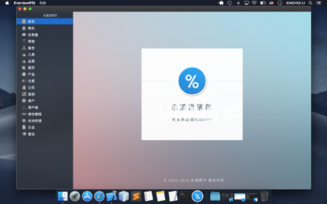The image size is (327, 204).
Task: Open Notes yellow pad in Dock
Action: pos(161,196)
